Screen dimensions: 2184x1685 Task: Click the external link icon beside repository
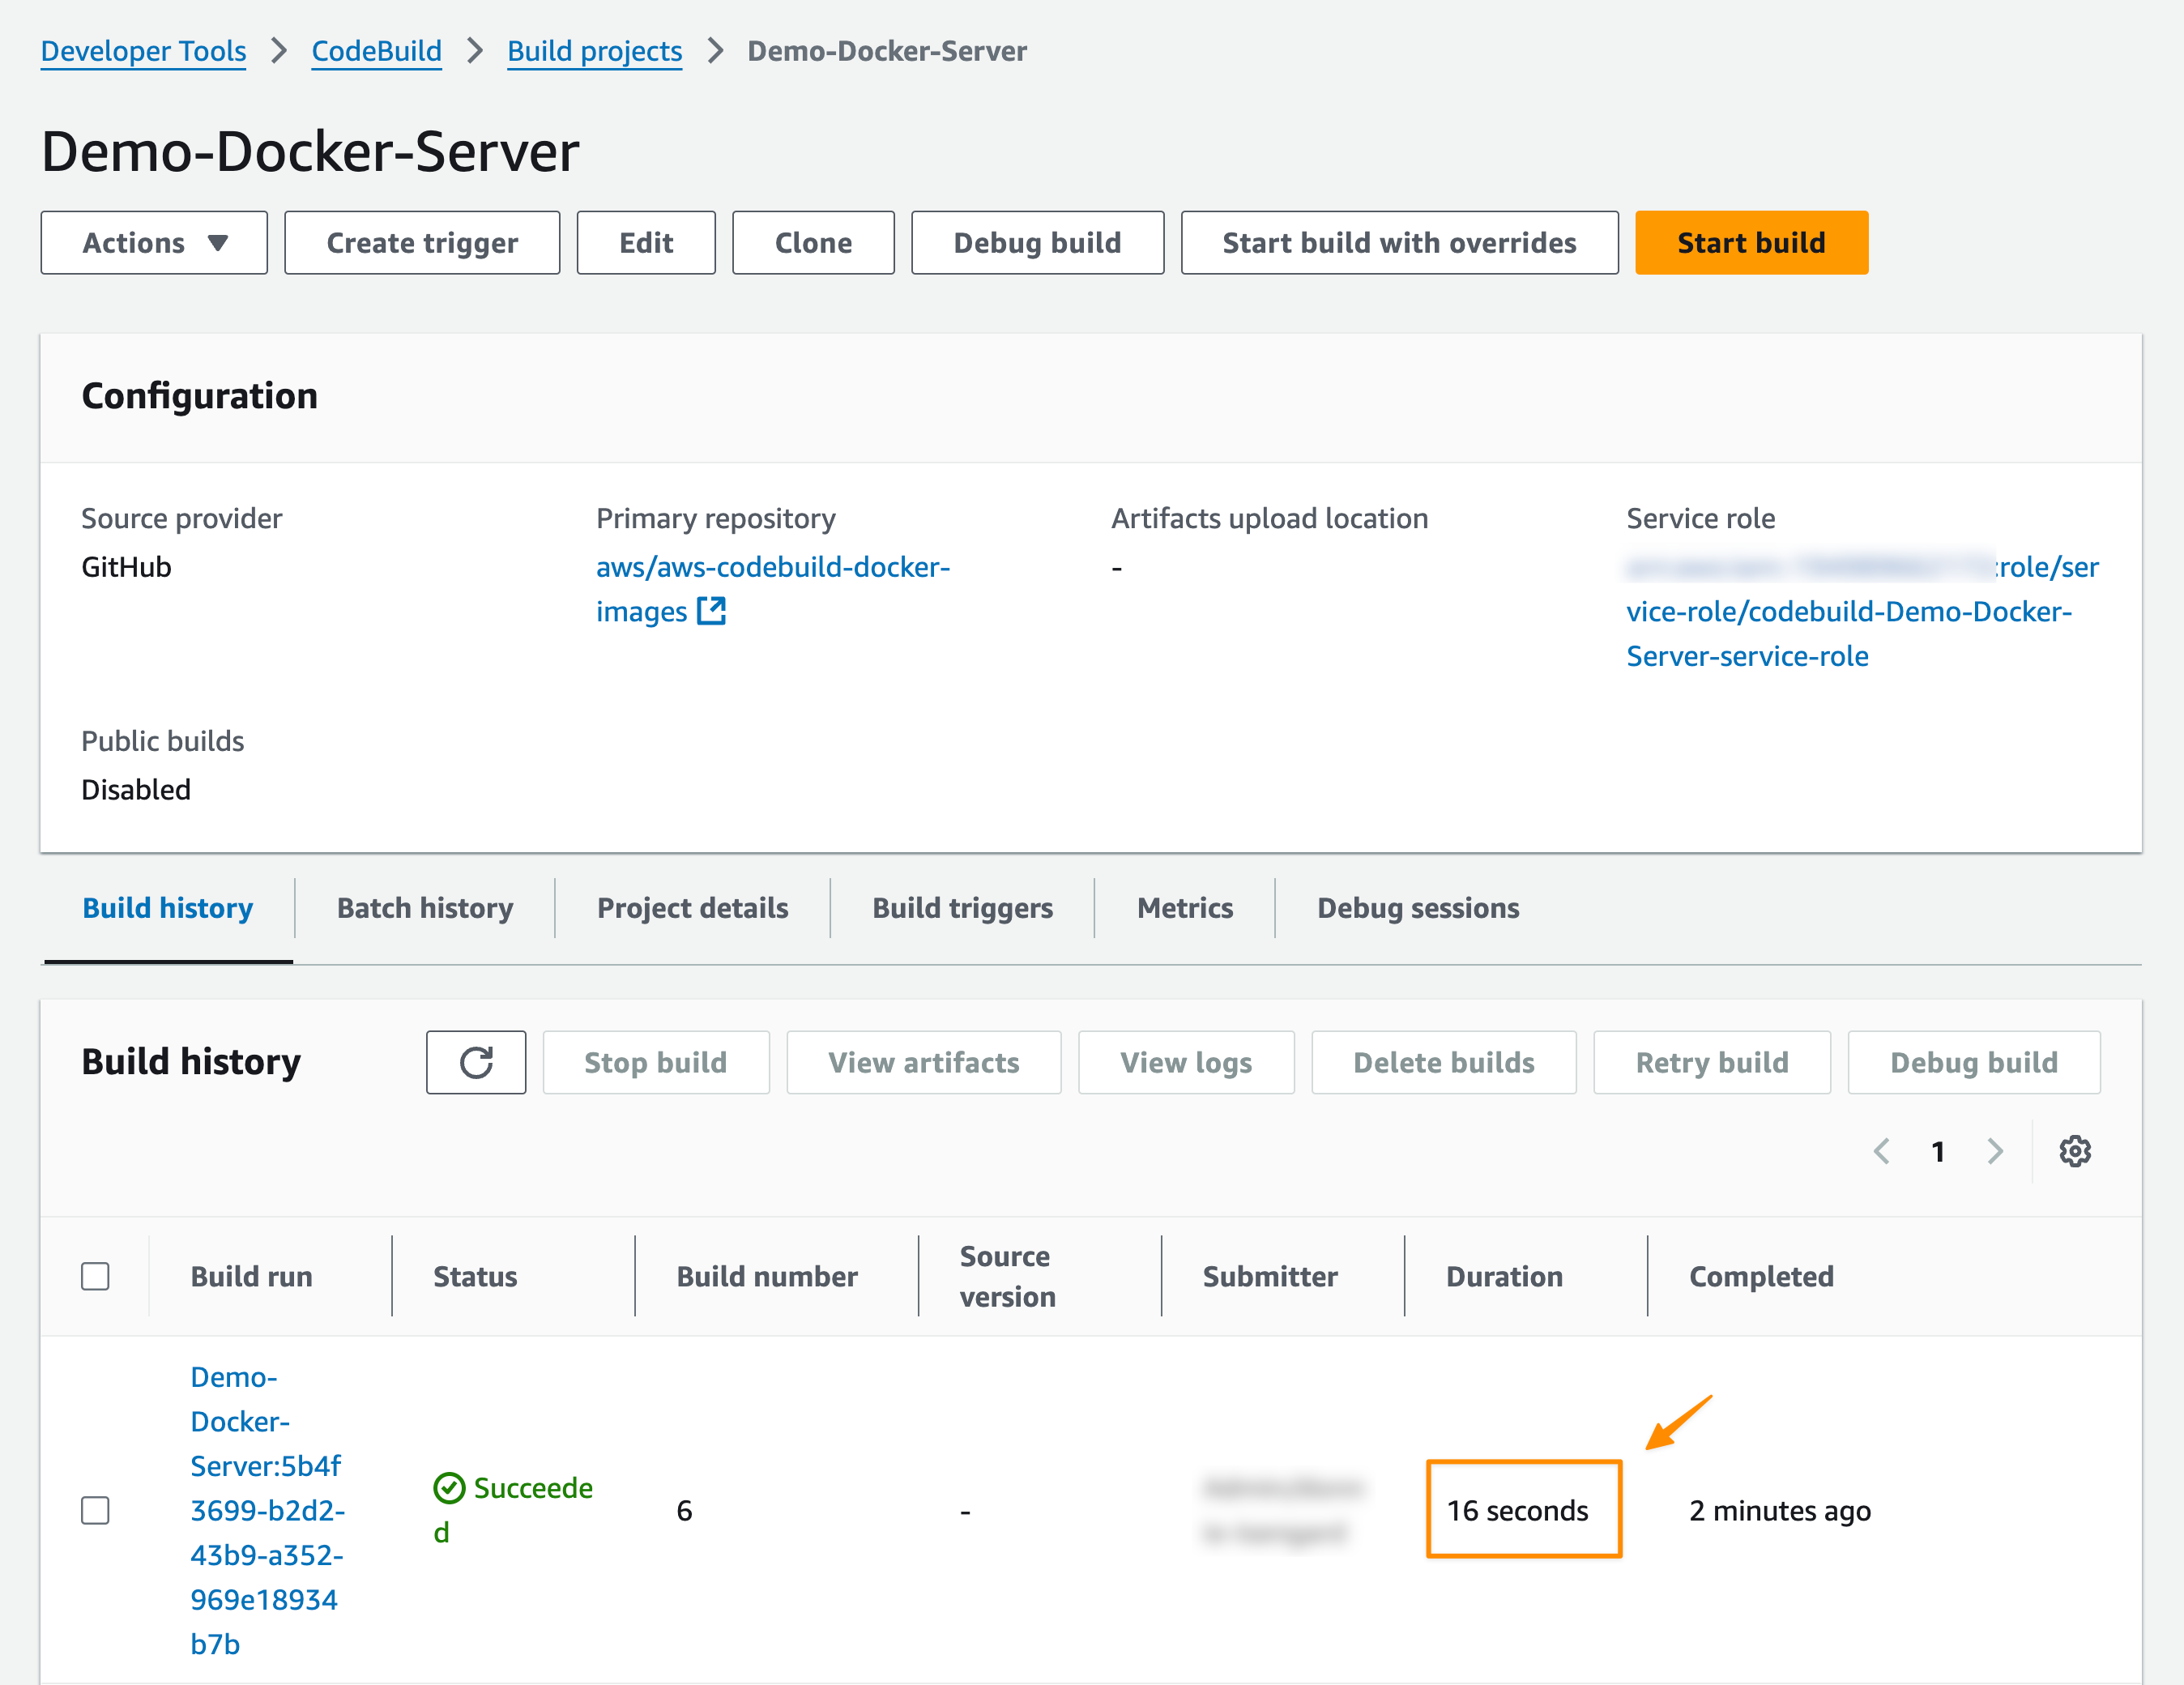coord(711,611)
